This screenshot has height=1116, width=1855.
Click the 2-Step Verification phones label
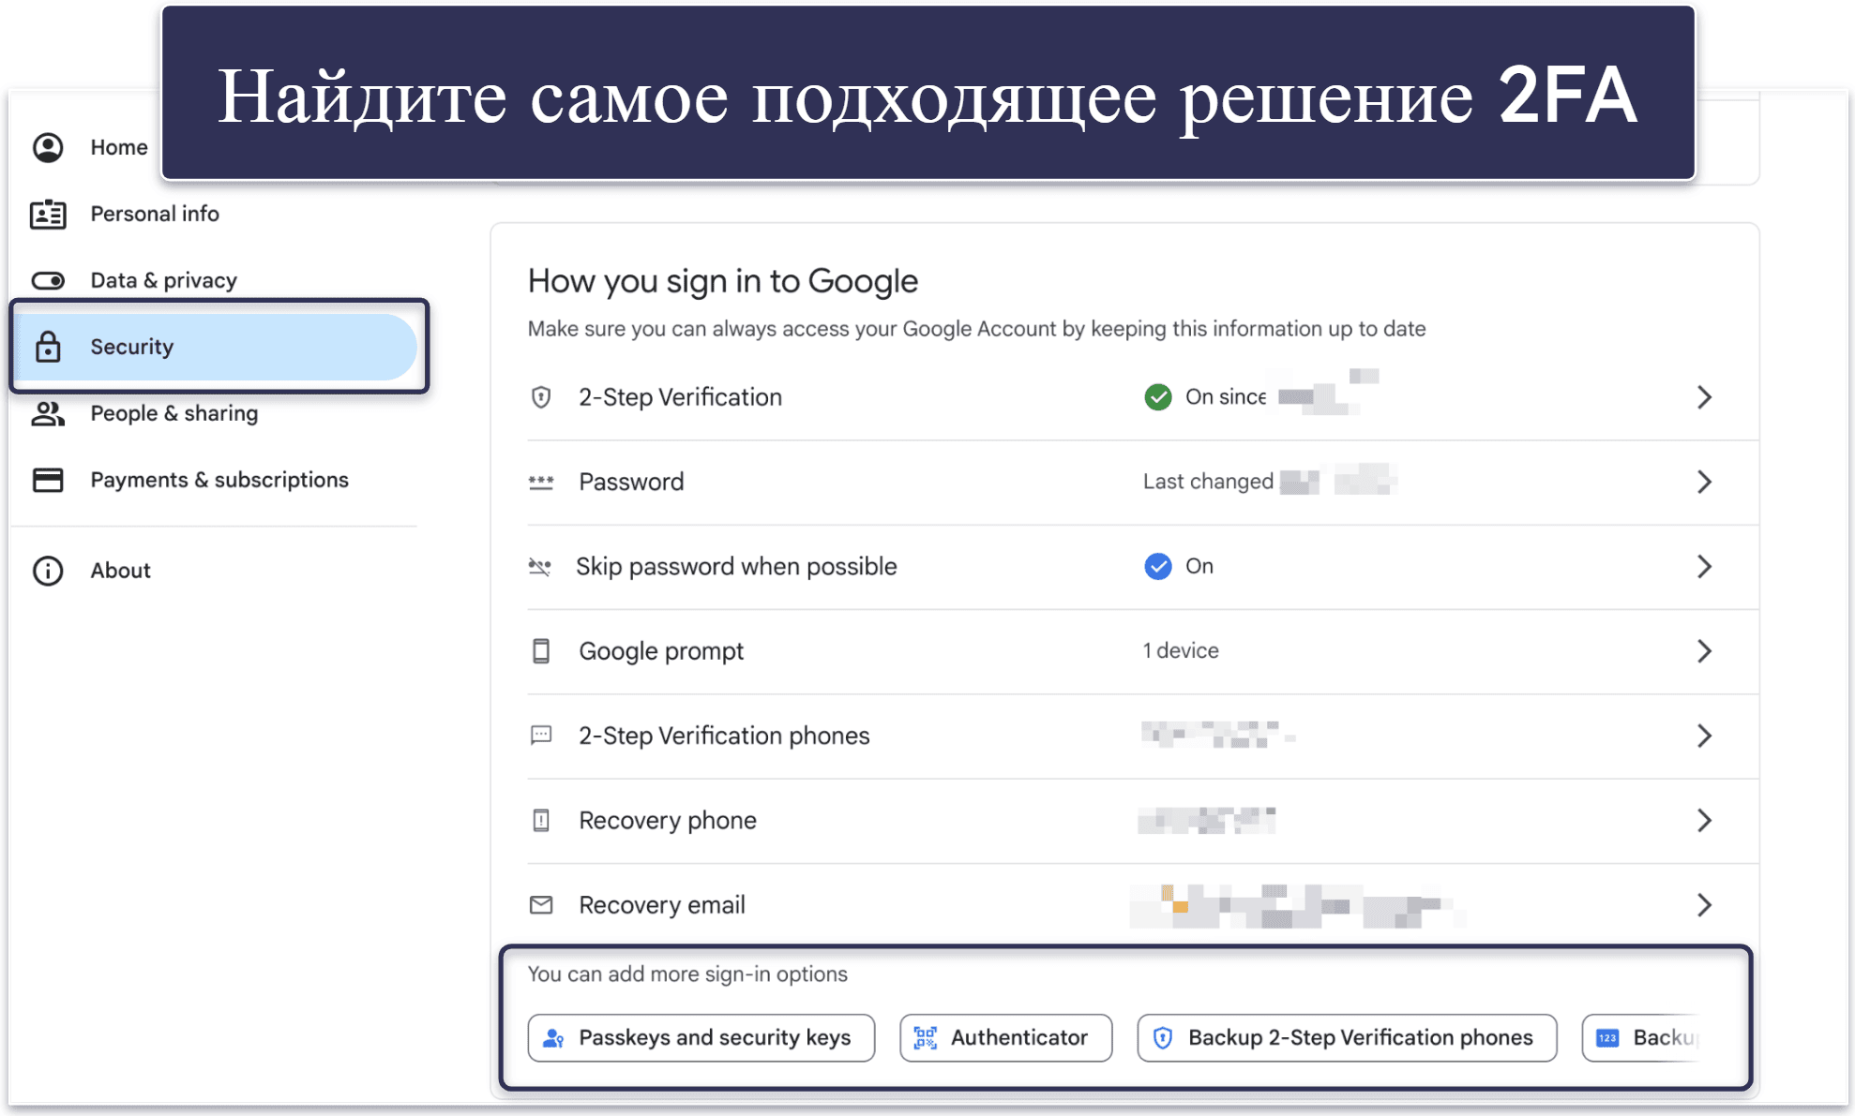coord(724,736)
